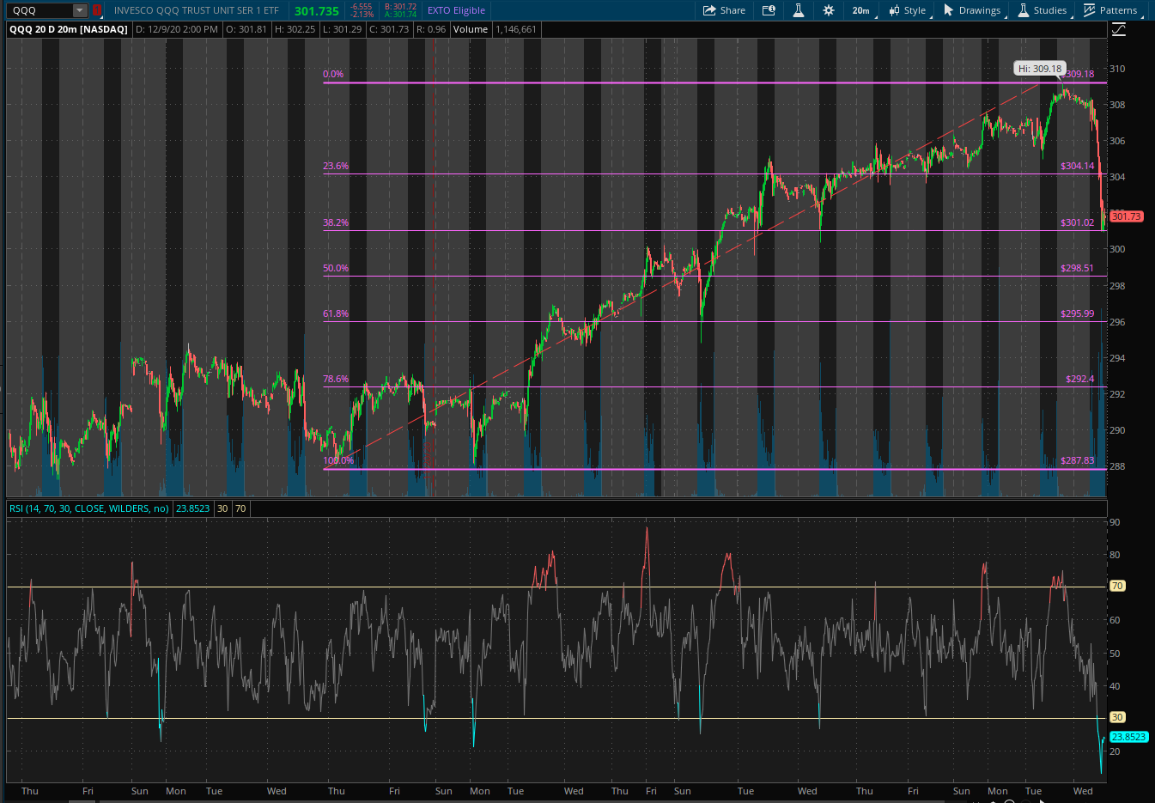The height and width of the screenshot is (803, 1155).
Task: Click the Hi: 309.18 price bubble
Action: click(x=1039, y=69)
